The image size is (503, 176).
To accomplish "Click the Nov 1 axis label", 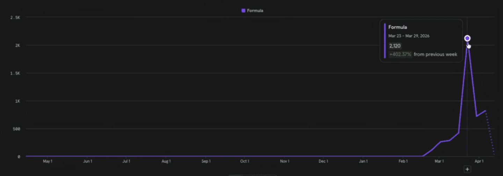I will coord(285,161).
